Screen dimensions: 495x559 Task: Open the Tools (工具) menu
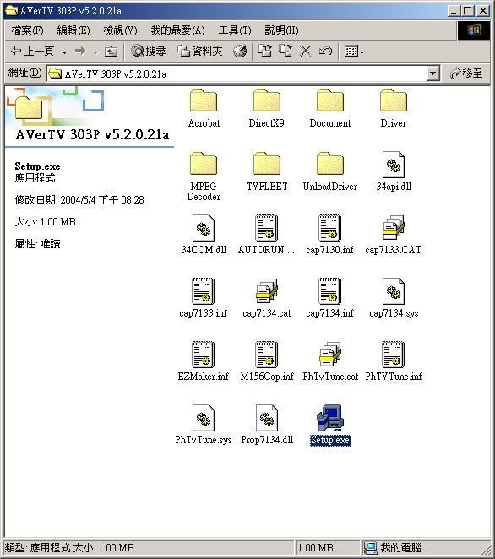click(x=235, y=30)
